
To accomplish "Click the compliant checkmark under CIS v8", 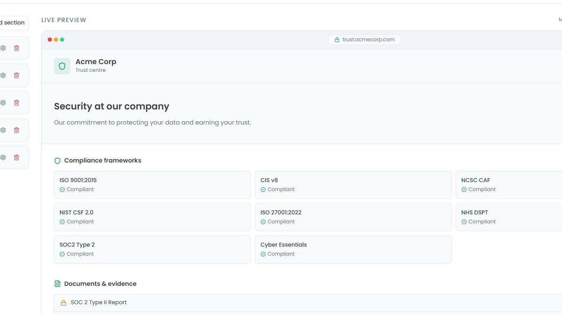I will (x=263, y=190).
